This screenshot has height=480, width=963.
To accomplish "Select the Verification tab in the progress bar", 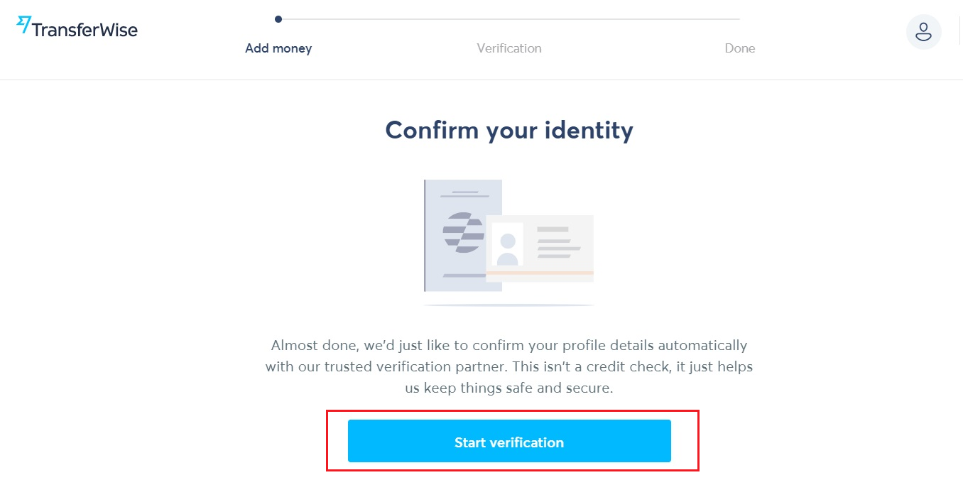I will [x=509, y=48].
